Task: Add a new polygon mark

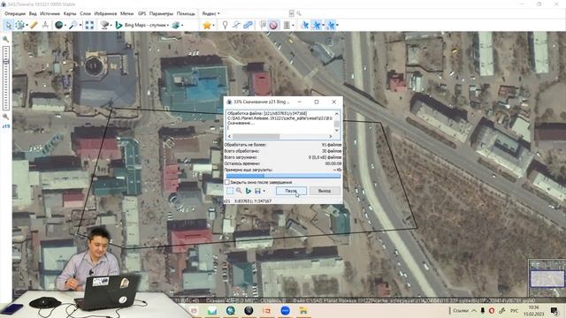Action: click(x=248, y=25)
